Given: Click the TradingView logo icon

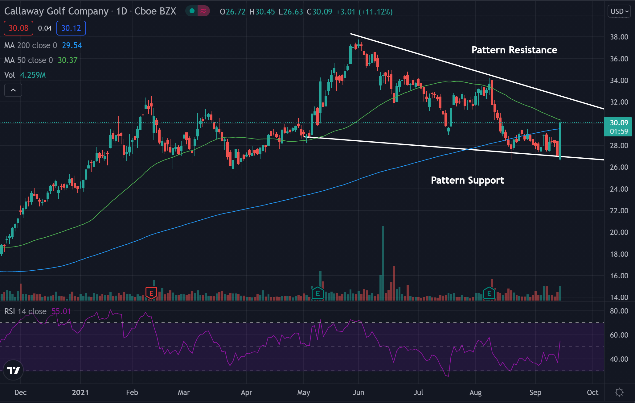Looking at the screenshot, I should (13, 370).
